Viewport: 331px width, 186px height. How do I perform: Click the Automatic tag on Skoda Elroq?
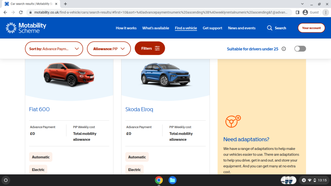[137, 157]
